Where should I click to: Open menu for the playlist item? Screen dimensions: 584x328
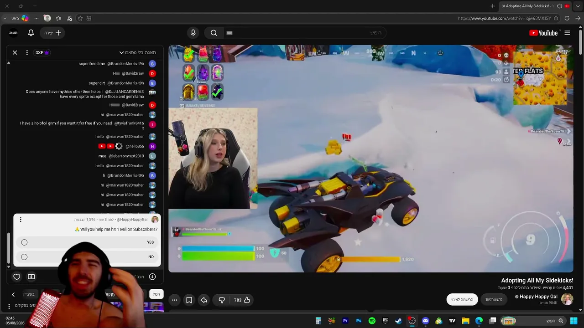point(9,306)
